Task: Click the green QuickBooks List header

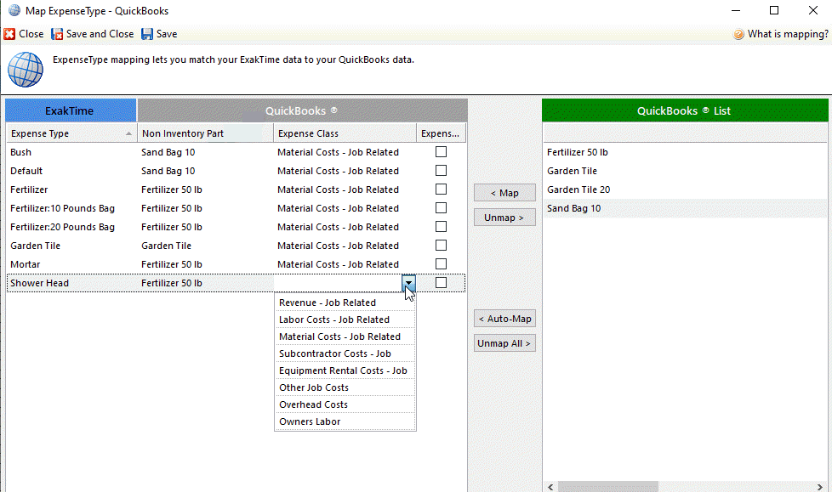Action: 685,110
